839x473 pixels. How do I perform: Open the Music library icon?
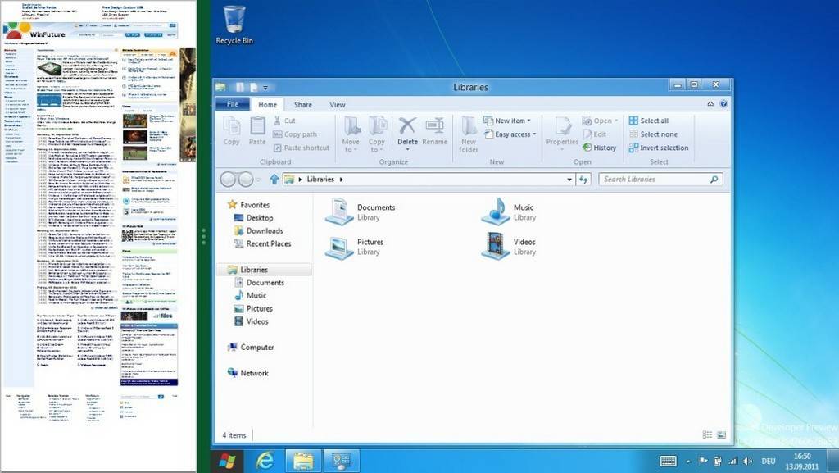pyautogui.click(x=495, y=211)
